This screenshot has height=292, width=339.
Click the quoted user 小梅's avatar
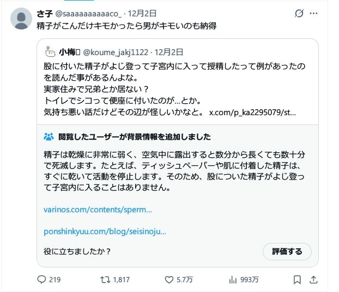click(x=50, y=52)
